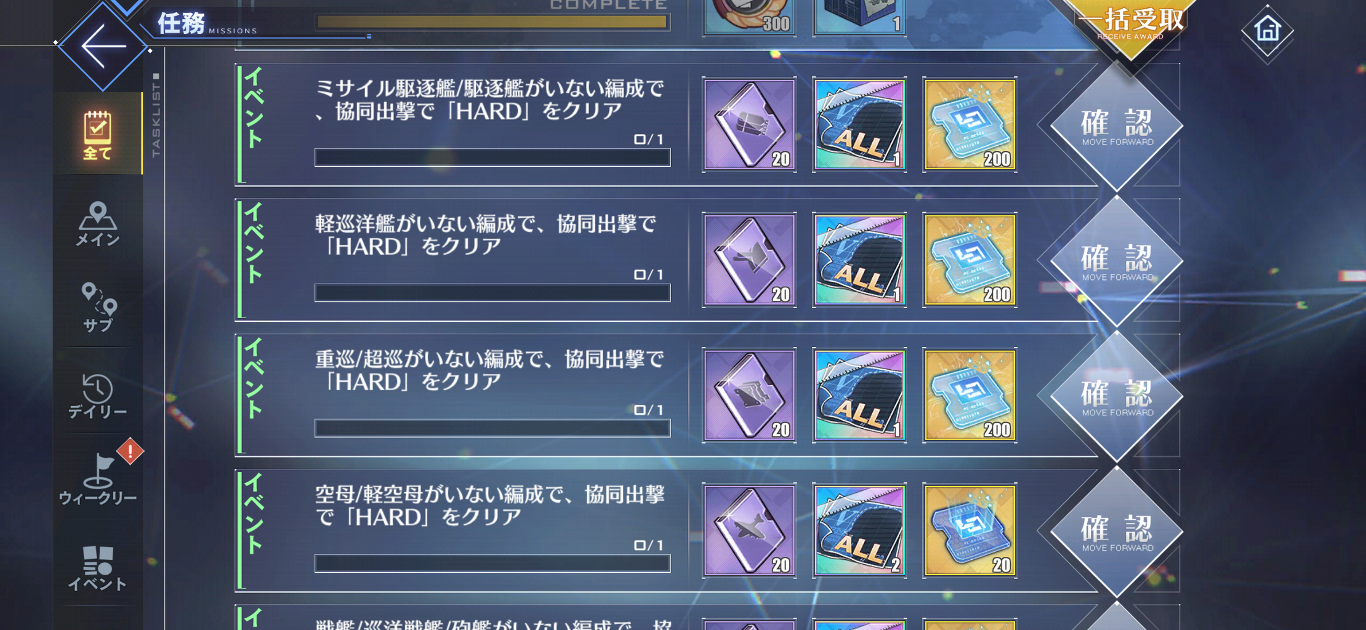Open the メイン missions tab

click(97, 223)
